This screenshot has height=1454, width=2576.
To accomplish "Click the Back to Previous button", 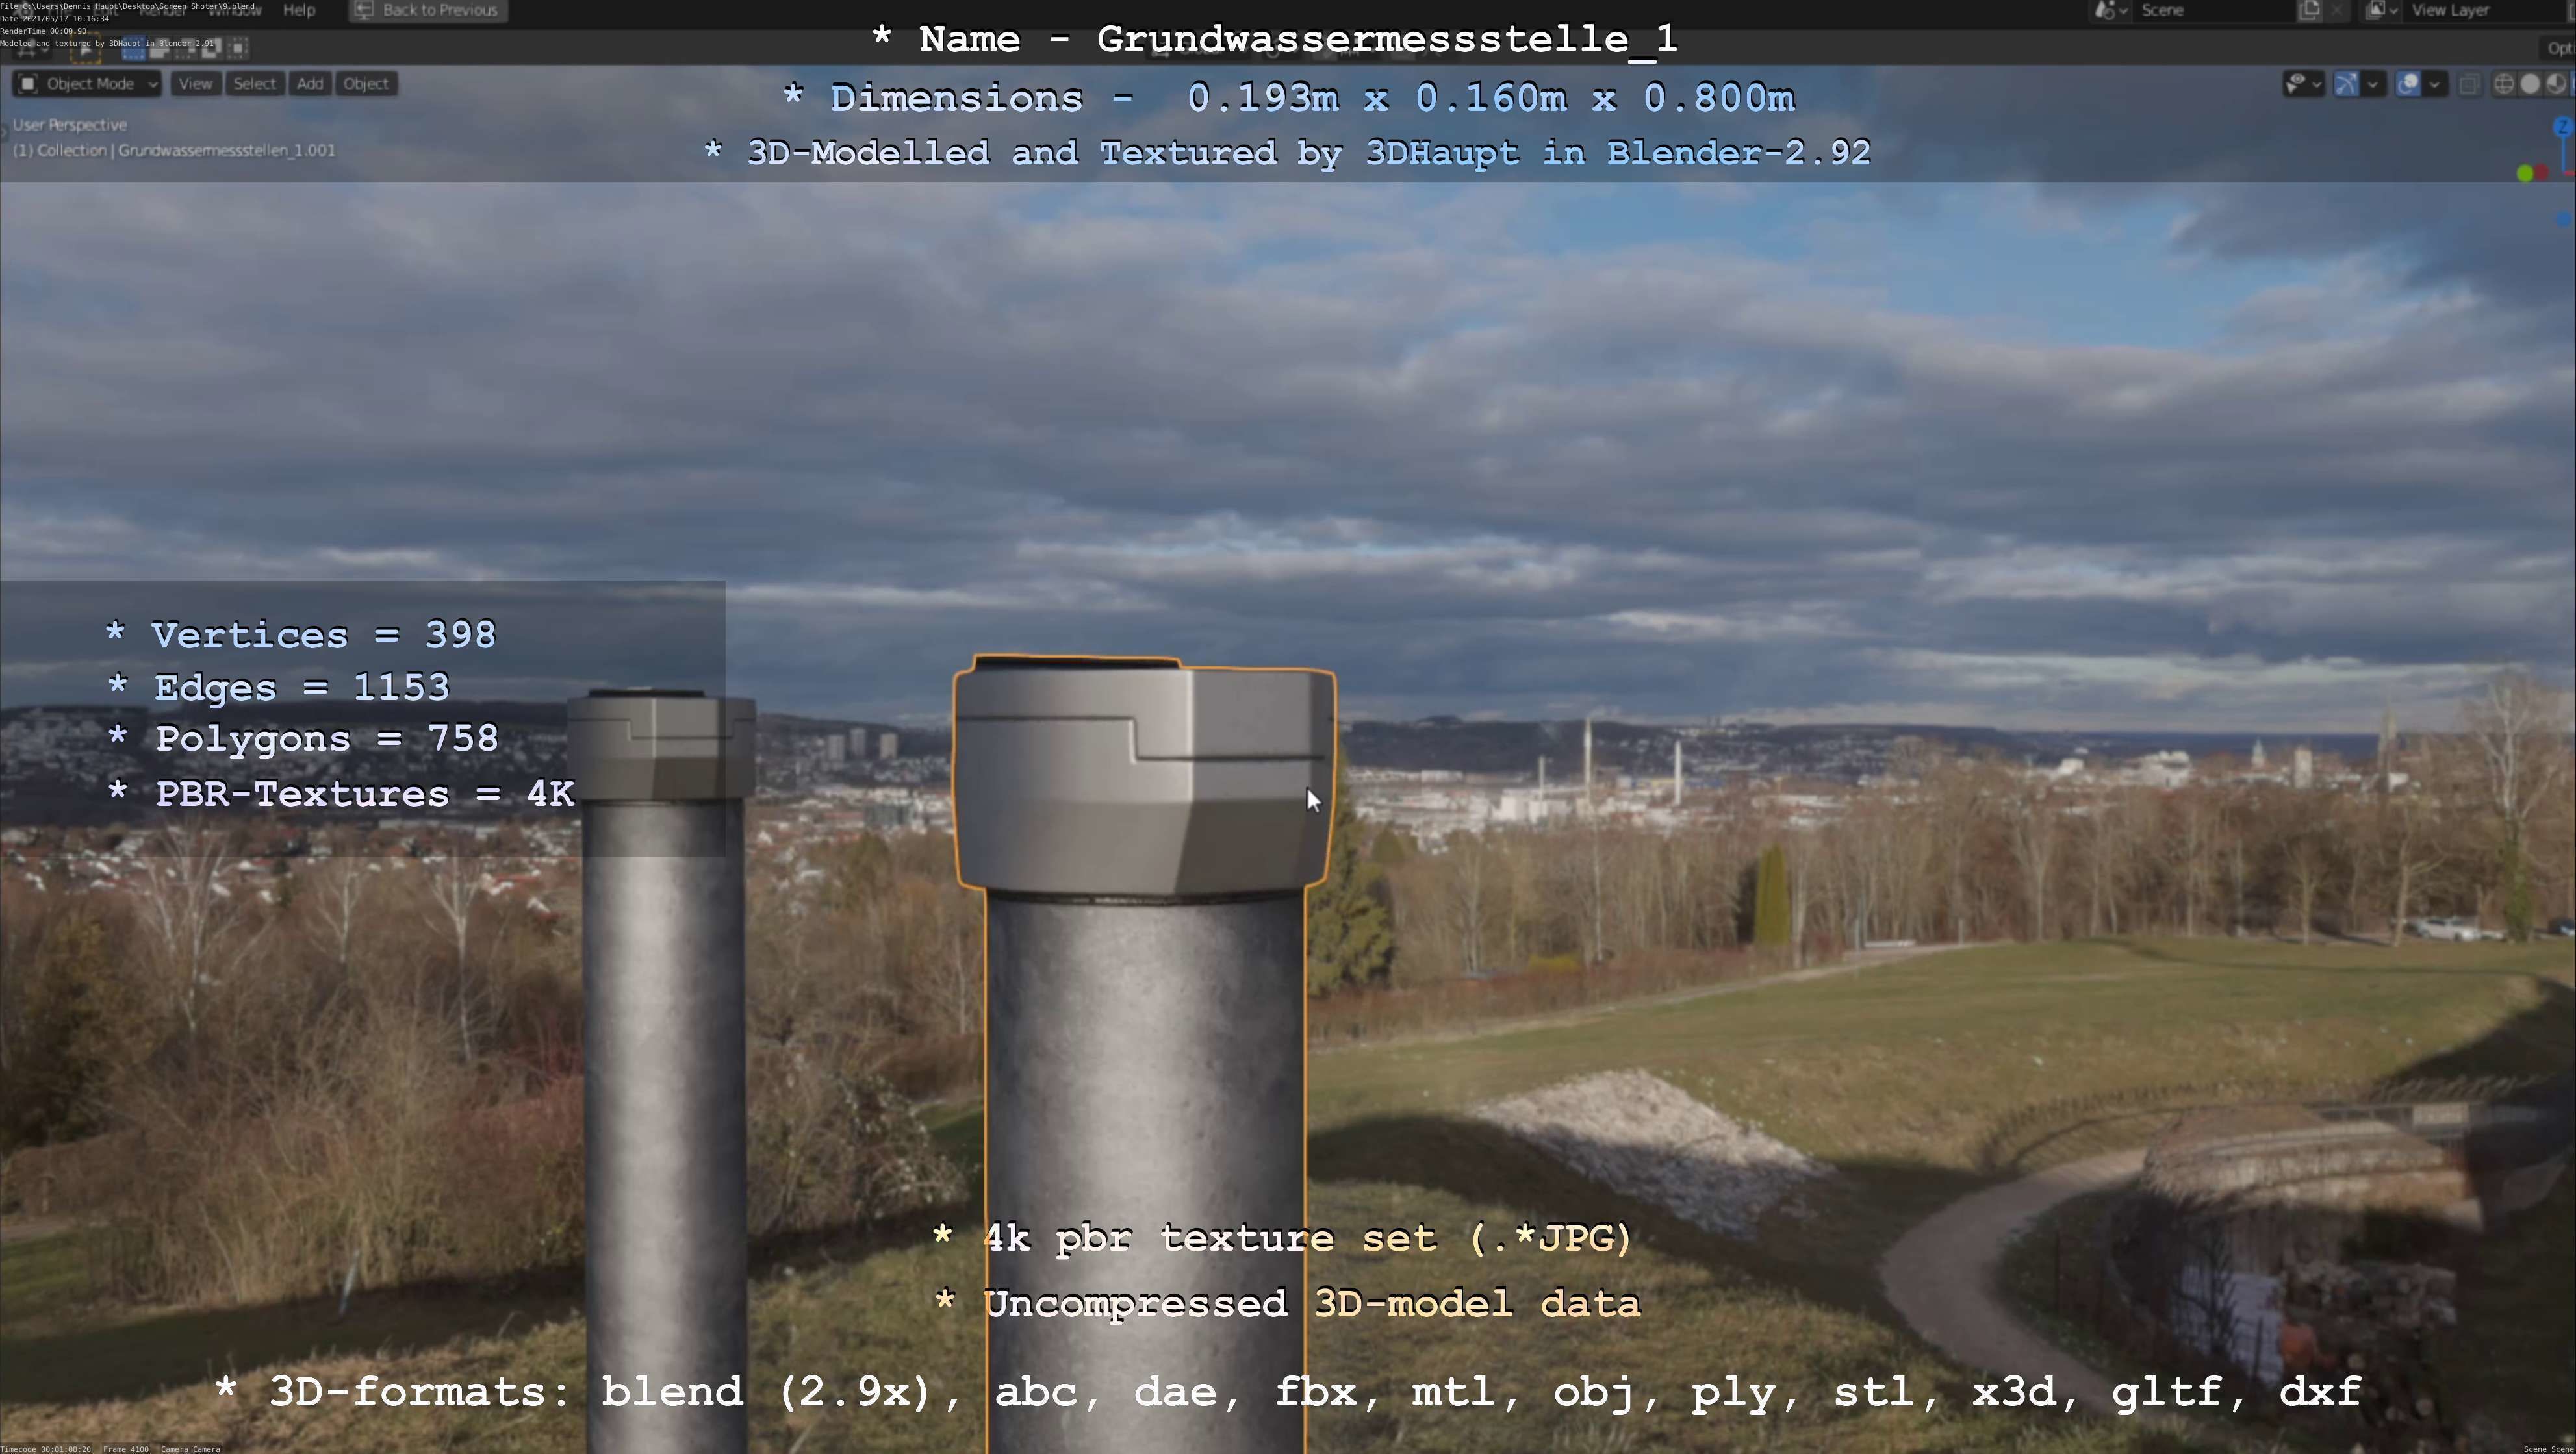I will 427,10.
